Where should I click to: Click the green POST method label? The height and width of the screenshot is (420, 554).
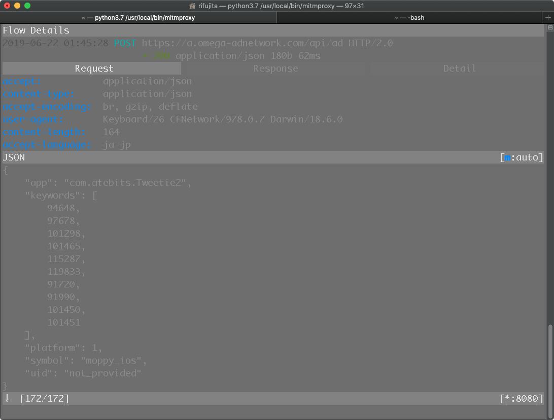point(125,43)
